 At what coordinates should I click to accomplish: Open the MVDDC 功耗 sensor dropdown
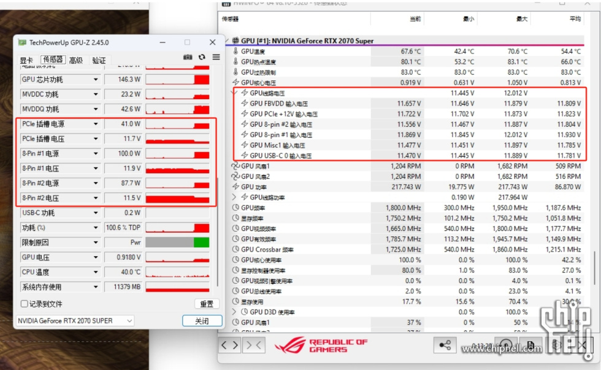(96, 94)
